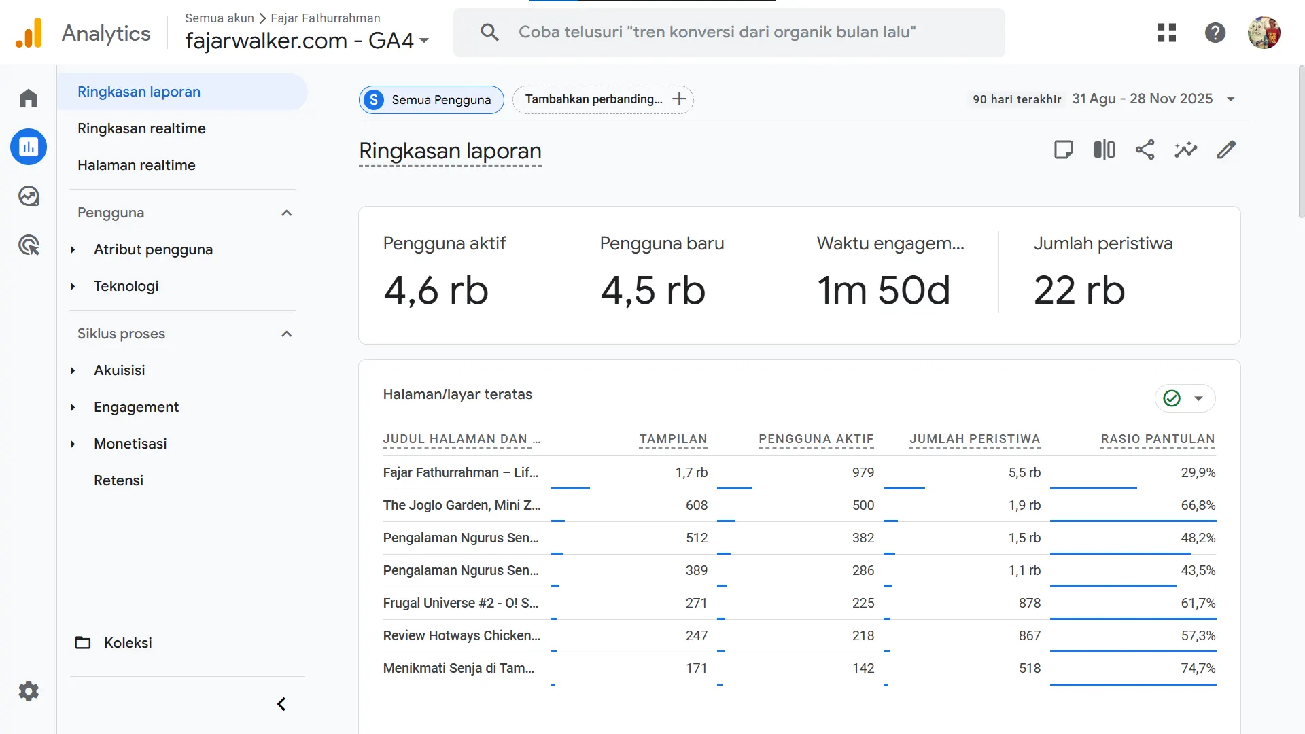Click the Analytics search field

(x=729, y=33)
